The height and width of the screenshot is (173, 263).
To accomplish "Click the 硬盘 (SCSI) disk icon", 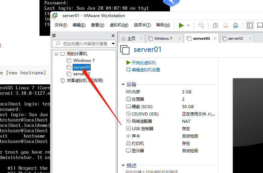I will point(128,106).
